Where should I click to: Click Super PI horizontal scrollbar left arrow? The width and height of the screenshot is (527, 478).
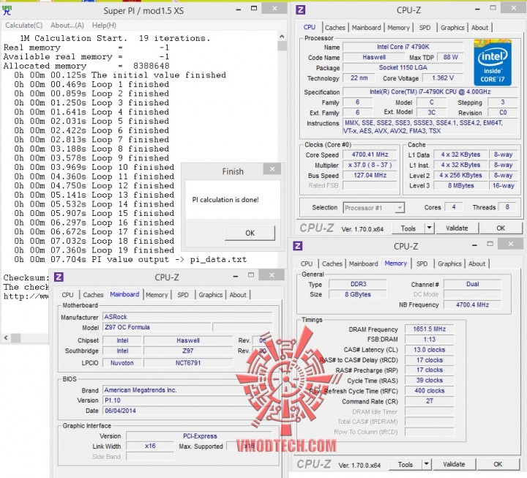point(6,337)
